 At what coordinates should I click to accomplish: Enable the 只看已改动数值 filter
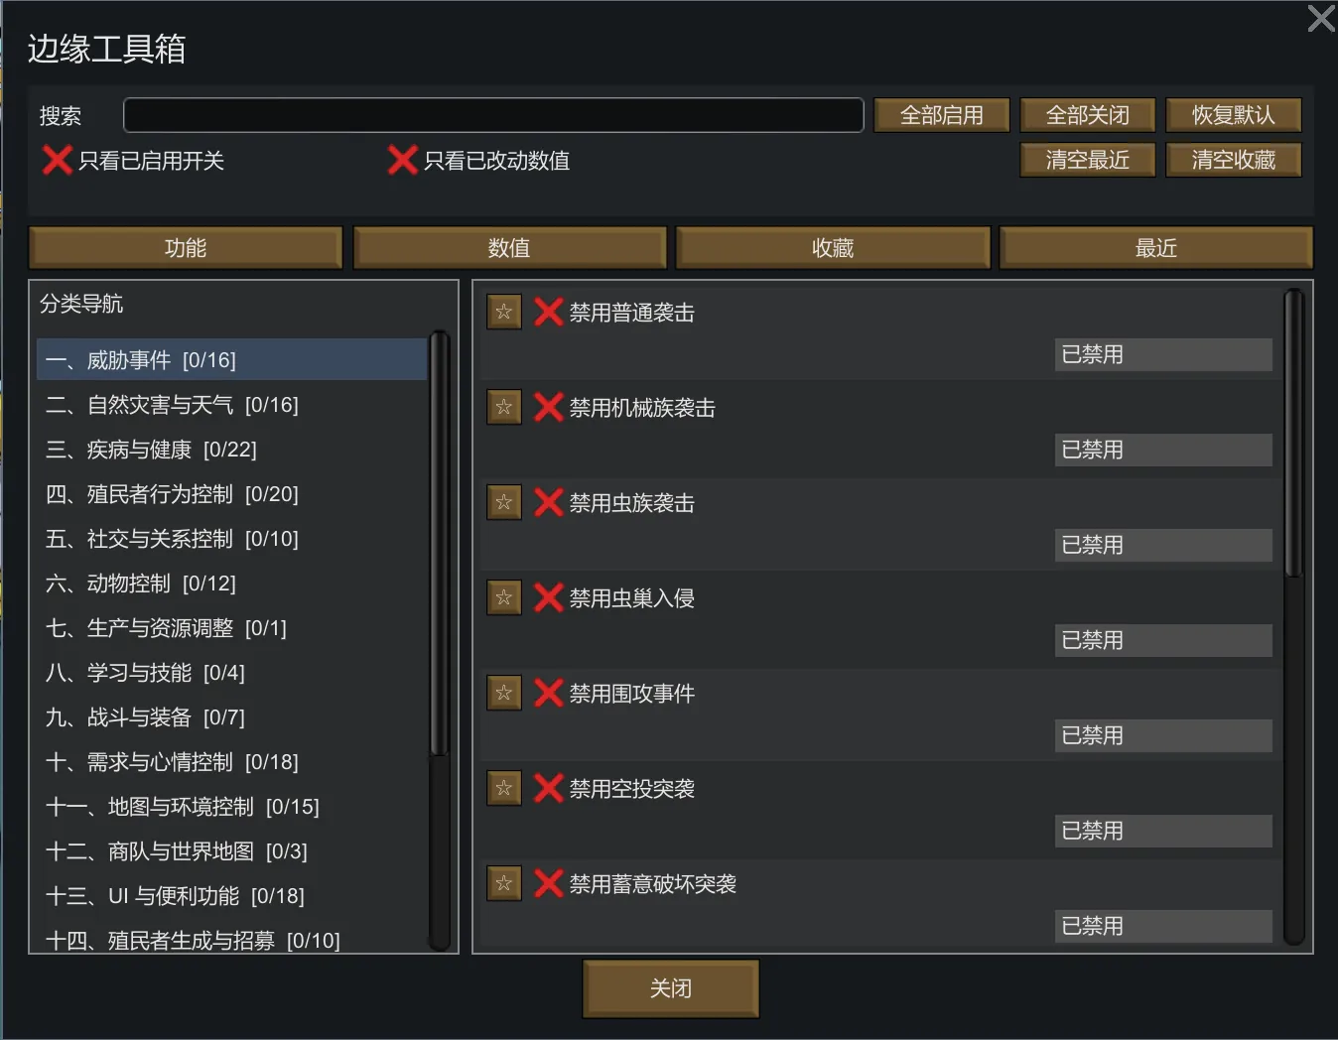[402, 160]
